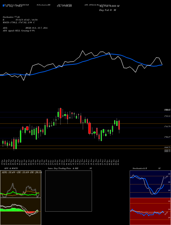Select the 'Stochastics & R' panel heading
This screenshot has width=171, height=225.
pos(140,168)
